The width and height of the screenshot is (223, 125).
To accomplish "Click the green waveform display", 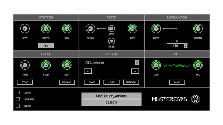I will [x=177, y=66].
